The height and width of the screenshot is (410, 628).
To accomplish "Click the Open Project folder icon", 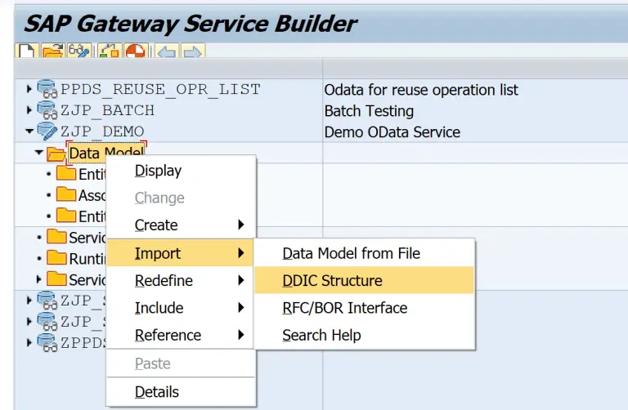I will click(52, 51).
